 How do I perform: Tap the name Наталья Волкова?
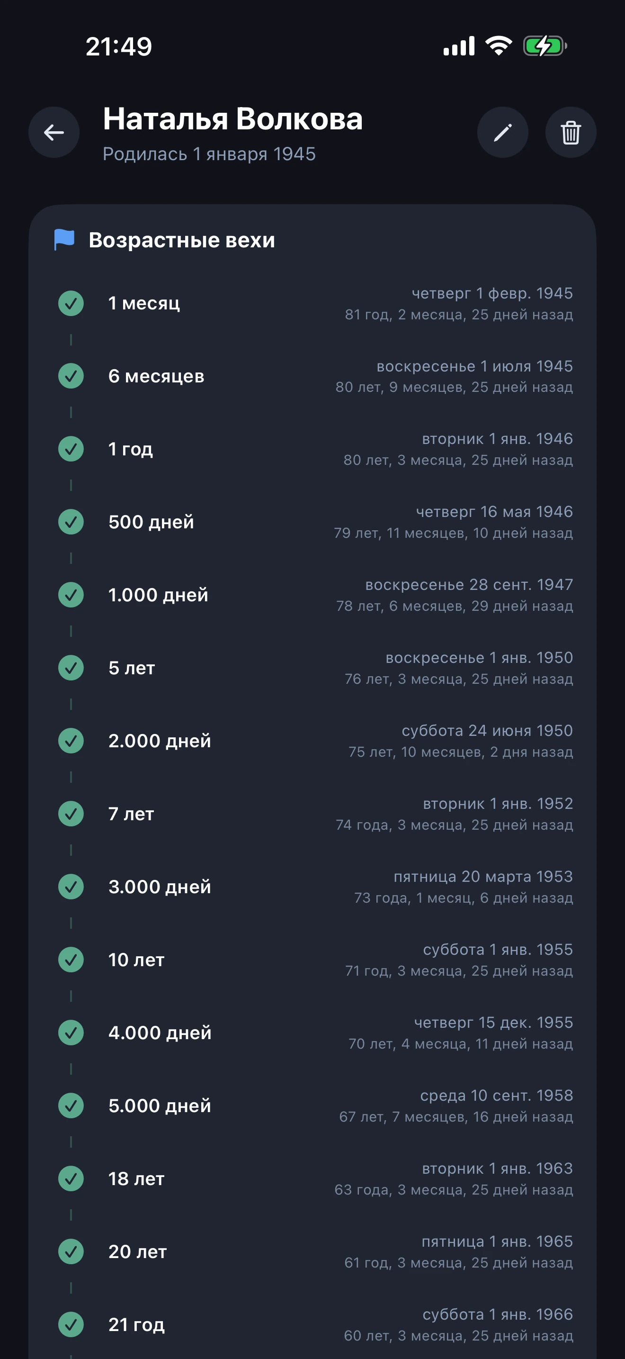pos(232,119)
